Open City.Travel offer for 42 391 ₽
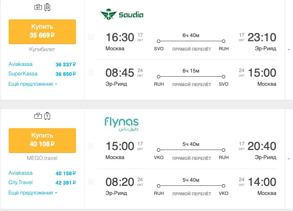Viewport: 293px width, 211px height. 42,183
